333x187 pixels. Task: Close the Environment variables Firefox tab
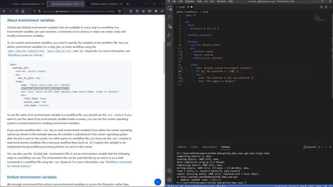pyautogui.click(x=82, y=4)
